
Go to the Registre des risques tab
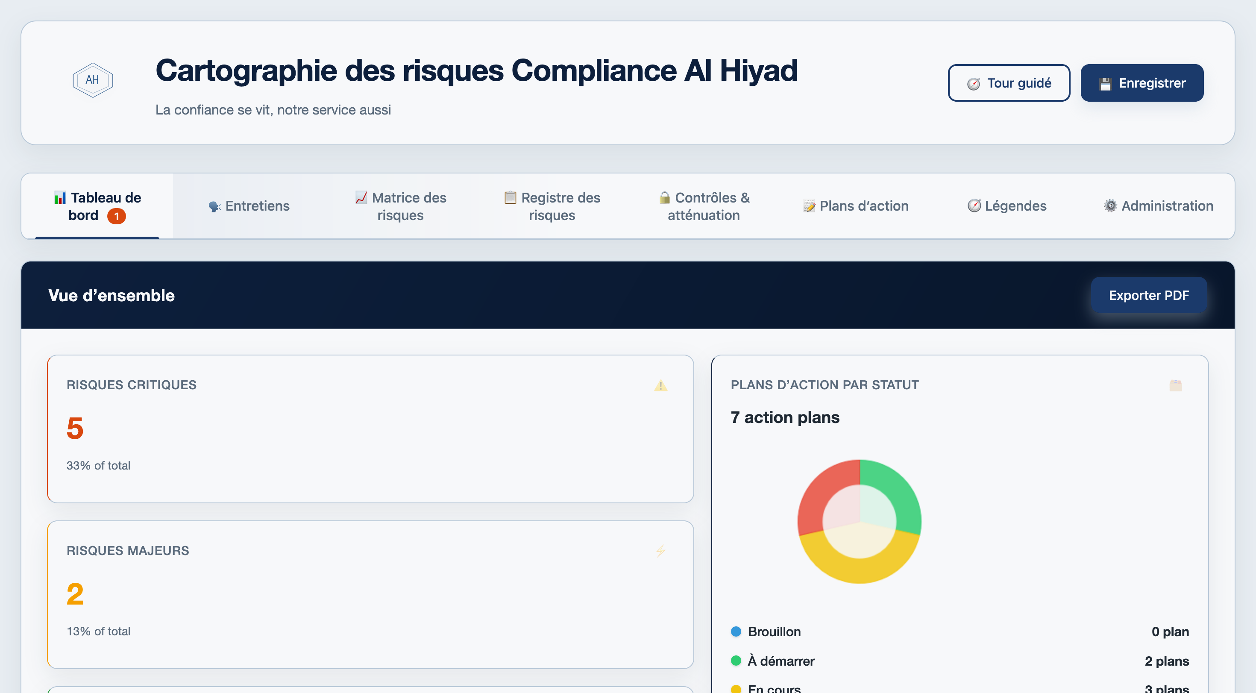[x=552, y=206]
